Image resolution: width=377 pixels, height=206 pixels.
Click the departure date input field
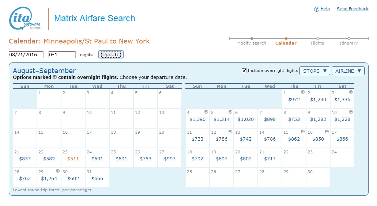(26, 55)
